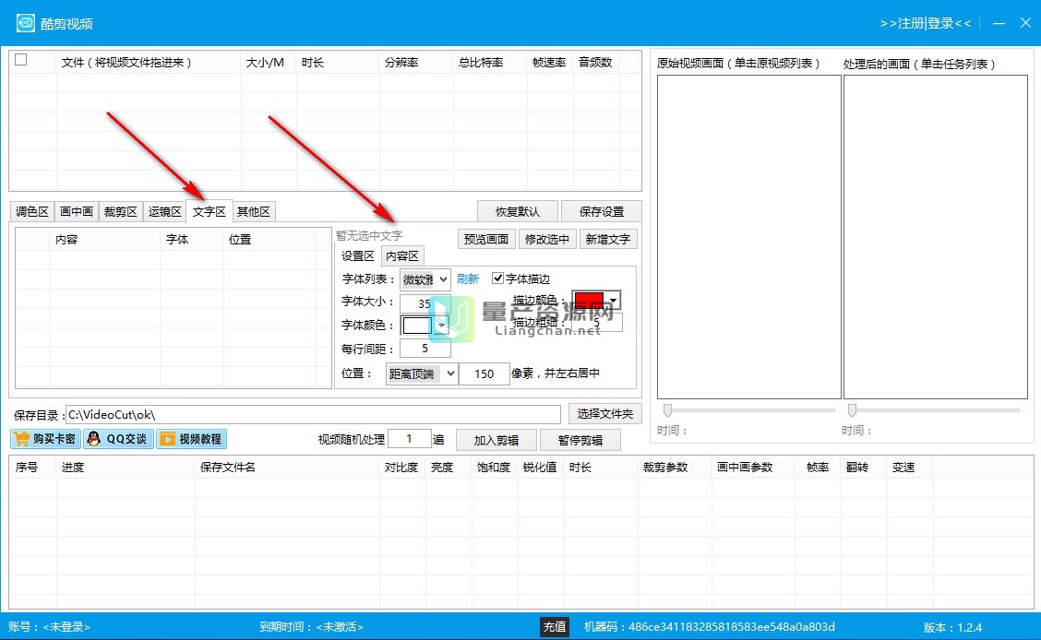1041x640 pixels.
Task: Click the 处理后的画面 preview pane
Action: click(x=936, y=237)
